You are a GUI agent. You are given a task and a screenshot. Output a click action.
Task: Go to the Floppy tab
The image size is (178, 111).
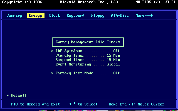tap(98, 16)
